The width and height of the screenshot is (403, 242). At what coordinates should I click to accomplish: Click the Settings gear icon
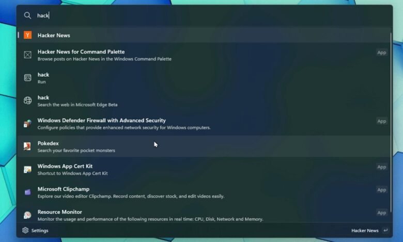pos(25,230)
